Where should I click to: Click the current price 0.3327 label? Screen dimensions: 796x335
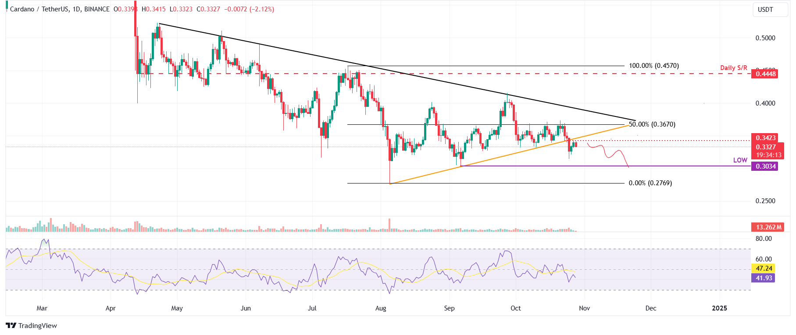click(765, 147)
